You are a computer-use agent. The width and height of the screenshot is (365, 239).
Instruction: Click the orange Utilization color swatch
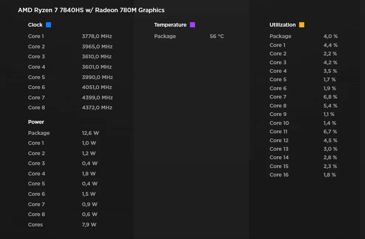302,25
